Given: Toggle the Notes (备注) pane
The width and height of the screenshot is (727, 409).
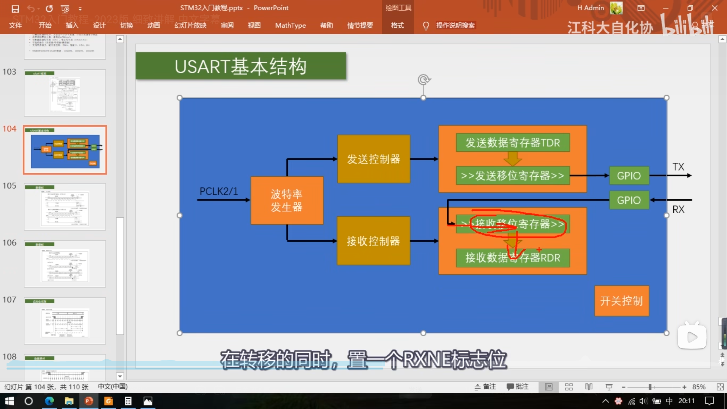Looking at the screenshot, I should tap(485, 387).
